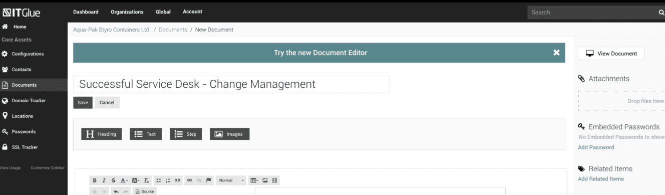Viewport: 665px width, 195px height.
Task: Open the Account menu
Action: [x=193, y=12]
